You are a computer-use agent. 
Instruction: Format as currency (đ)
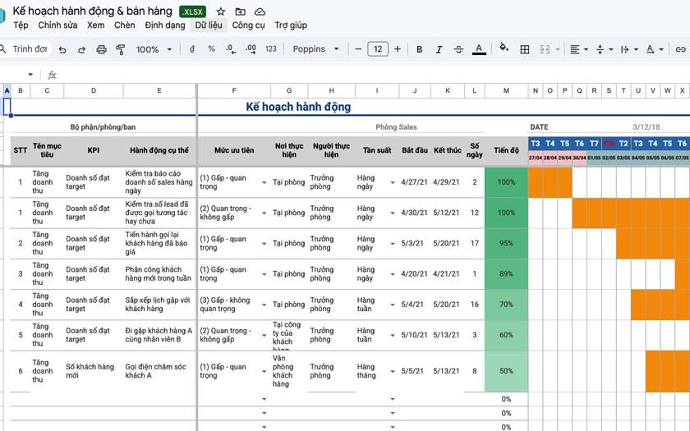coord(192,49)
